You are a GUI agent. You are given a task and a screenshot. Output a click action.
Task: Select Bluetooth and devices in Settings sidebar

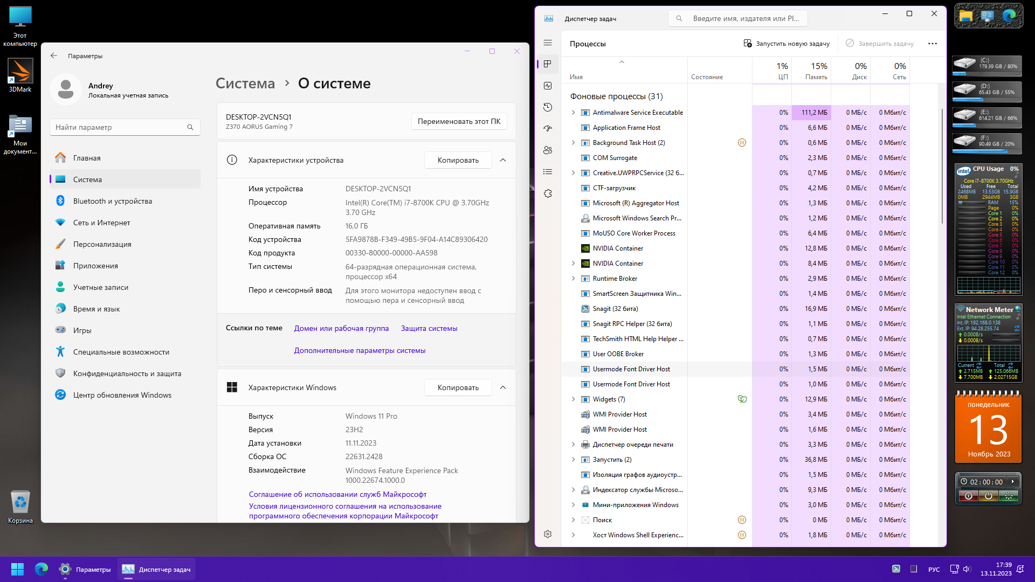coord(113,201)
